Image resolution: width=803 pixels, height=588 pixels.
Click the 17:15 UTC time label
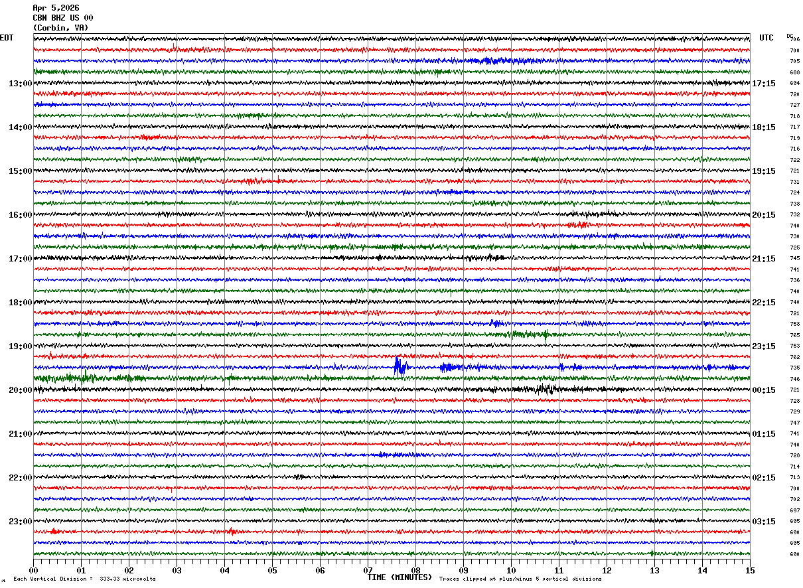764,84
